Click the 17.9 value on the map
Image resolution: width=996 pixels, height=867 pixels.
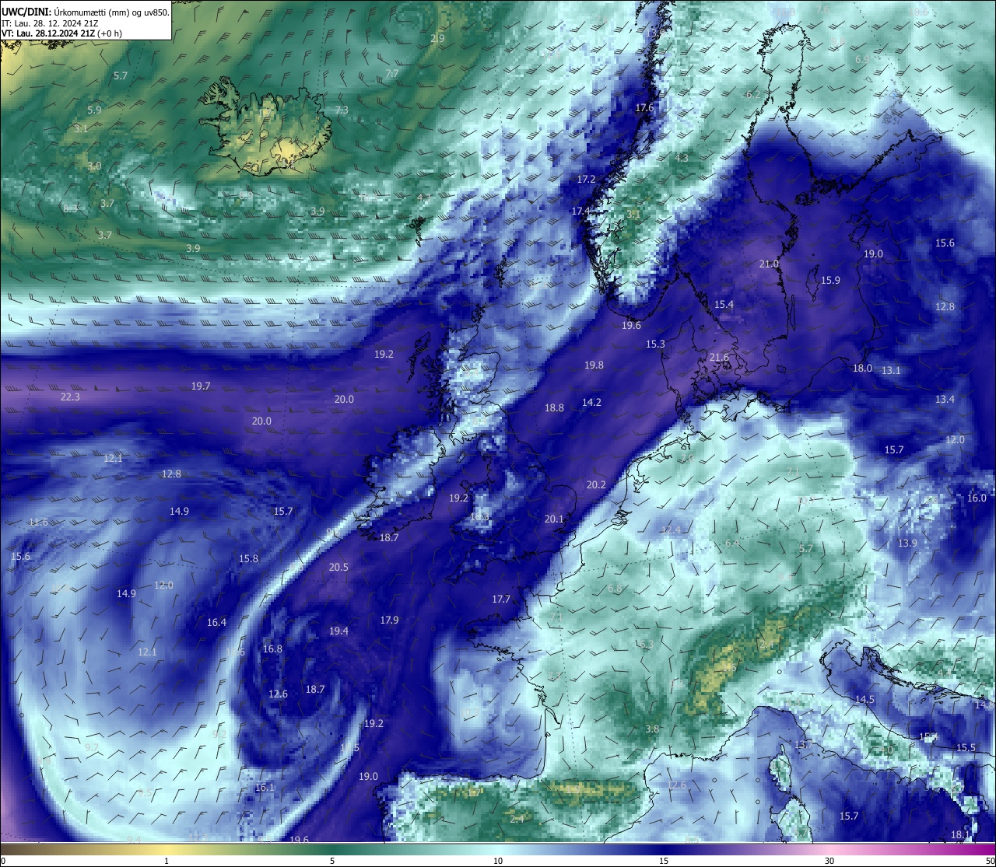(389, 621)
